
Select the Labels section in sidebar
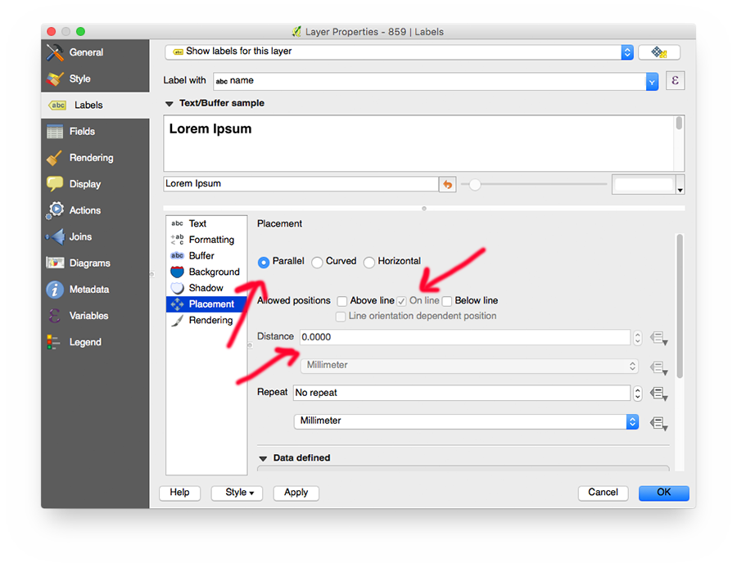(95, 105)
